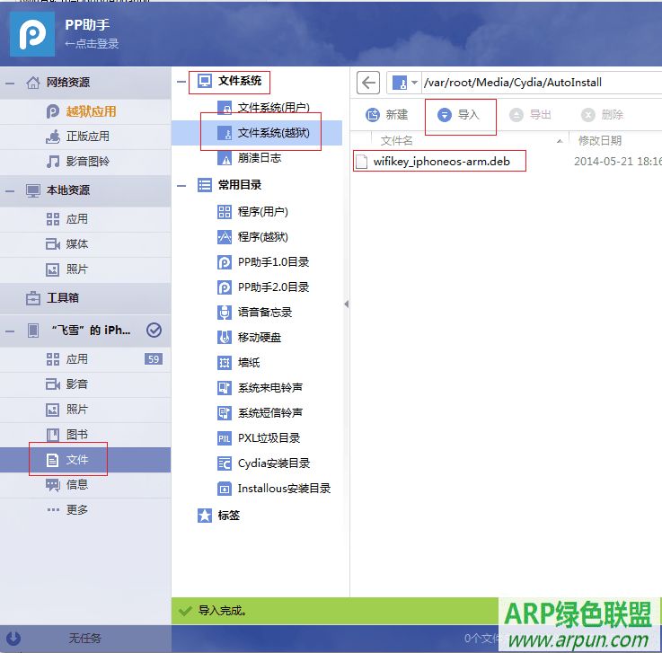
Task: Click the 导出 export button
Action: coord(530,115)
